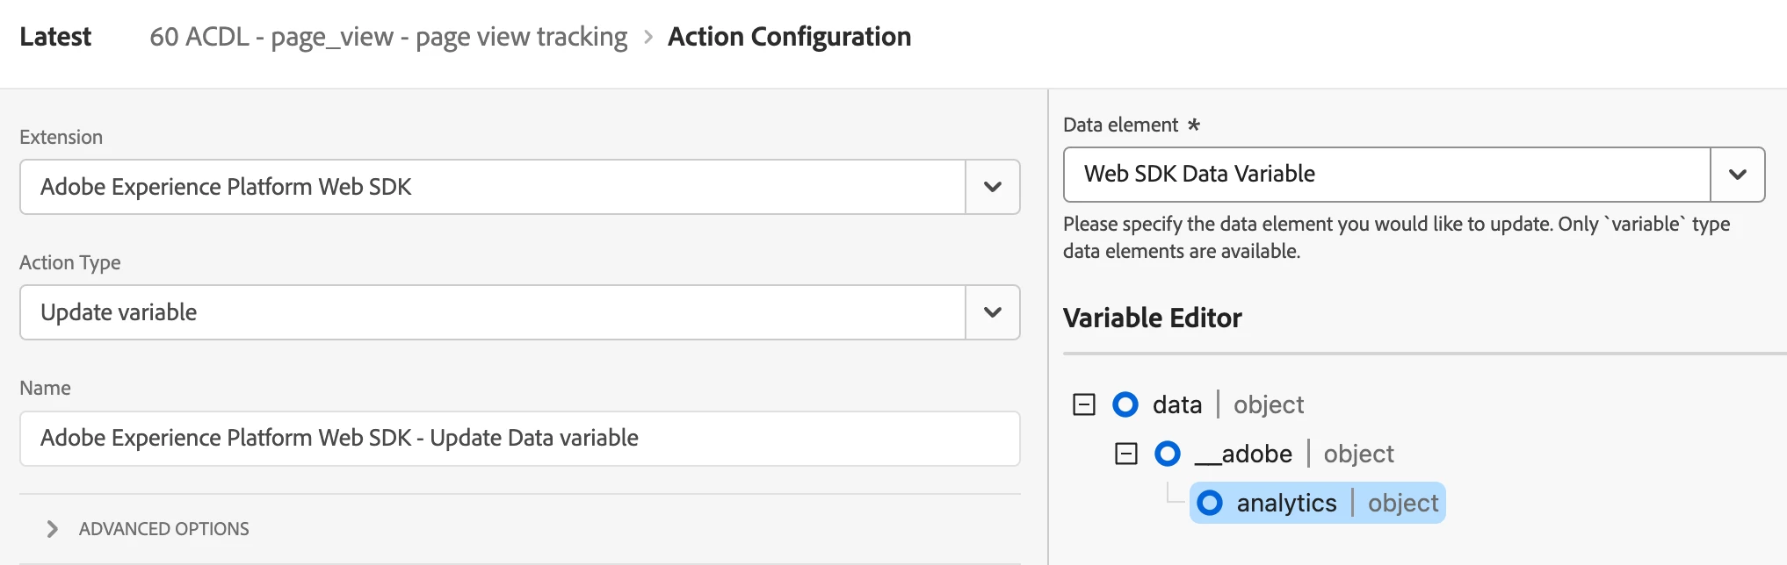The width and height of the screenshot is (1787, 565).
Task: Collapse the __adobe object tree node
Action: 1126,454
